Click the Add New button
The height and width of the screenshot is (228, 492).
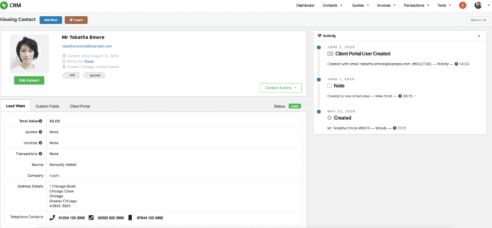(x=51, y=20)
